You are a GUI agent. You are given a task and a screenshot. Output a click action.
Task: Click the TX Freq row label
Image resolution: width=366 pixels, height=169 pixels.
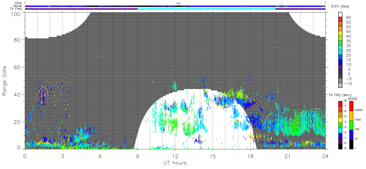[x=16, y=9]
